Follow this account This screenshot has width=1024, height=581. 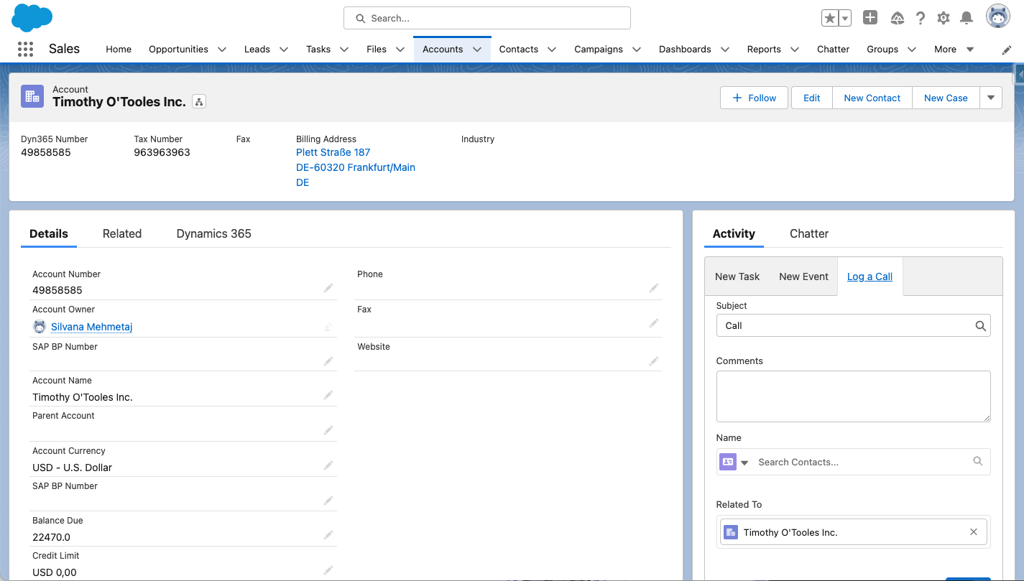pyautogui.click(x=754, y=98)
